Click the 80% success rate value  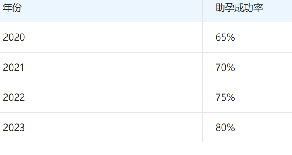click(x=225, y=128)
